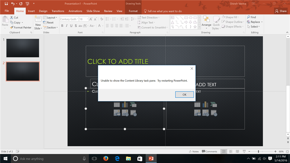
Task: Center the text
Action: point(112,26)
